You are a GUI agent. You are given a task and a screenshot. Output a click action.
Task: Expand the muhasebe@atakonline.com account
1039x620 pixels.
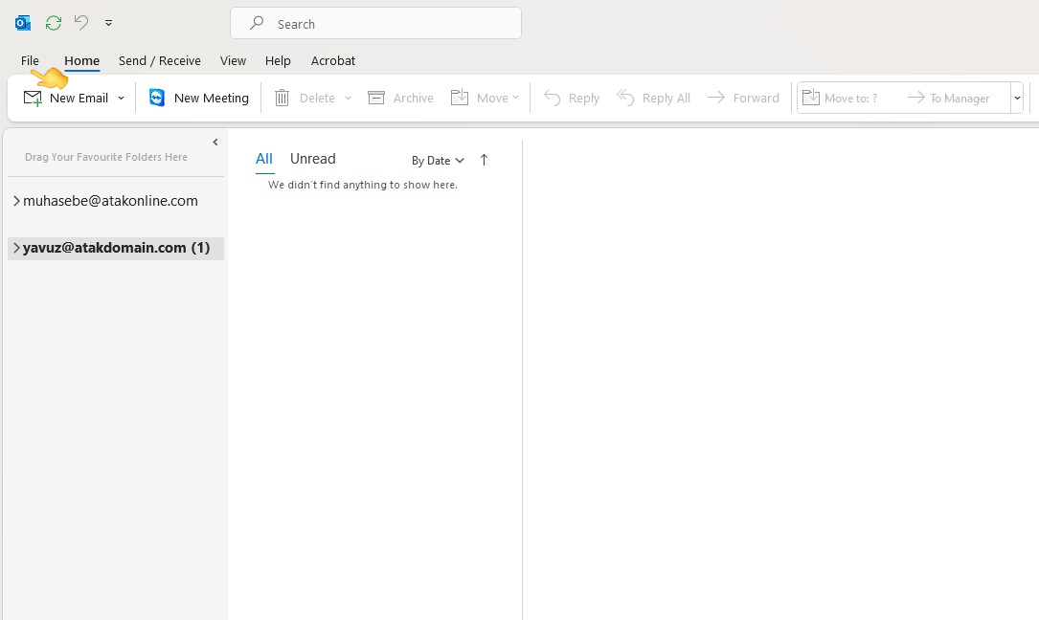tap(15, 200)
